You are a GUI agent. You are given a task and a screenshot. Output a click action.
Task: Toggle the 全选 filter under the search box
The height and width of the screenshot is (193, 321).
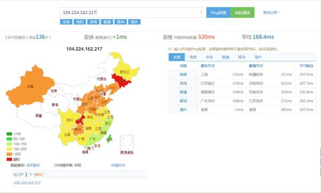66,22
